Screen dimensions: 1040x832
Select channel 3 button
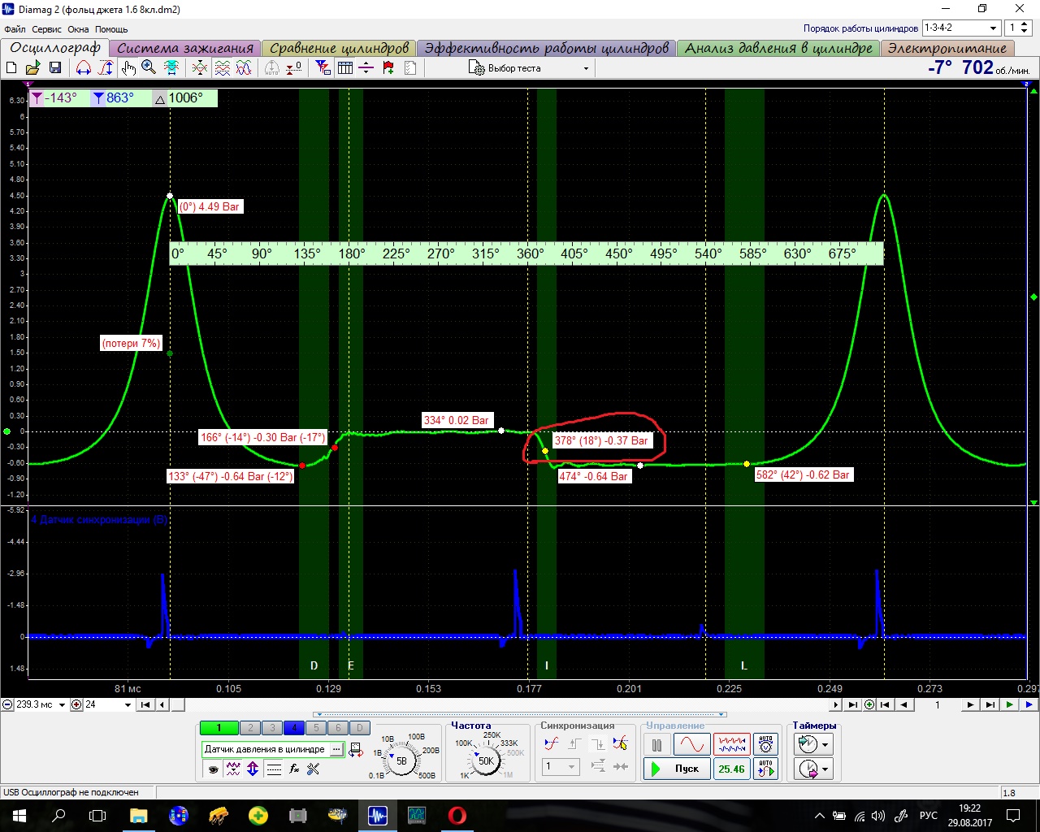click(x=272, y=728)
